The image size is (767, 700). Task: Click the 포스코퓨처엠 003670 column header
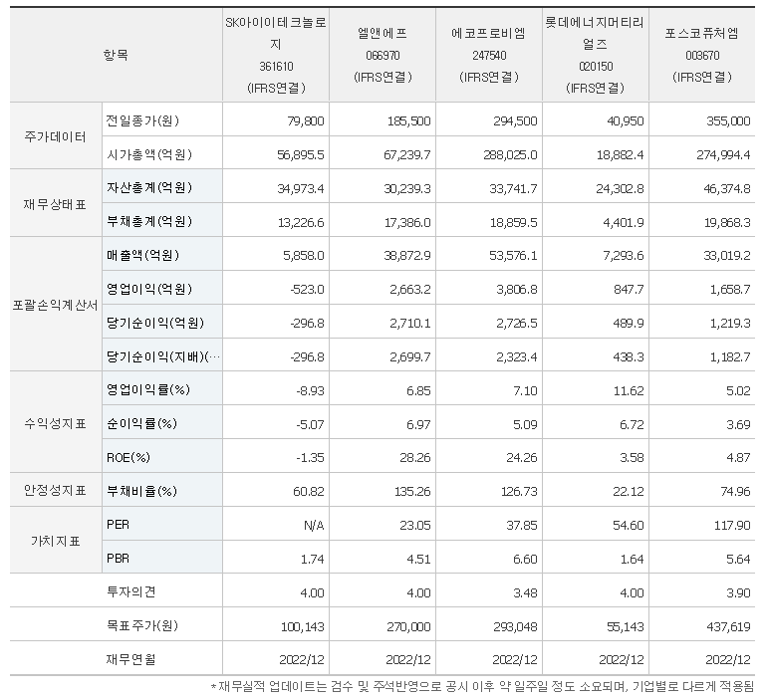[x=702, y=55]
